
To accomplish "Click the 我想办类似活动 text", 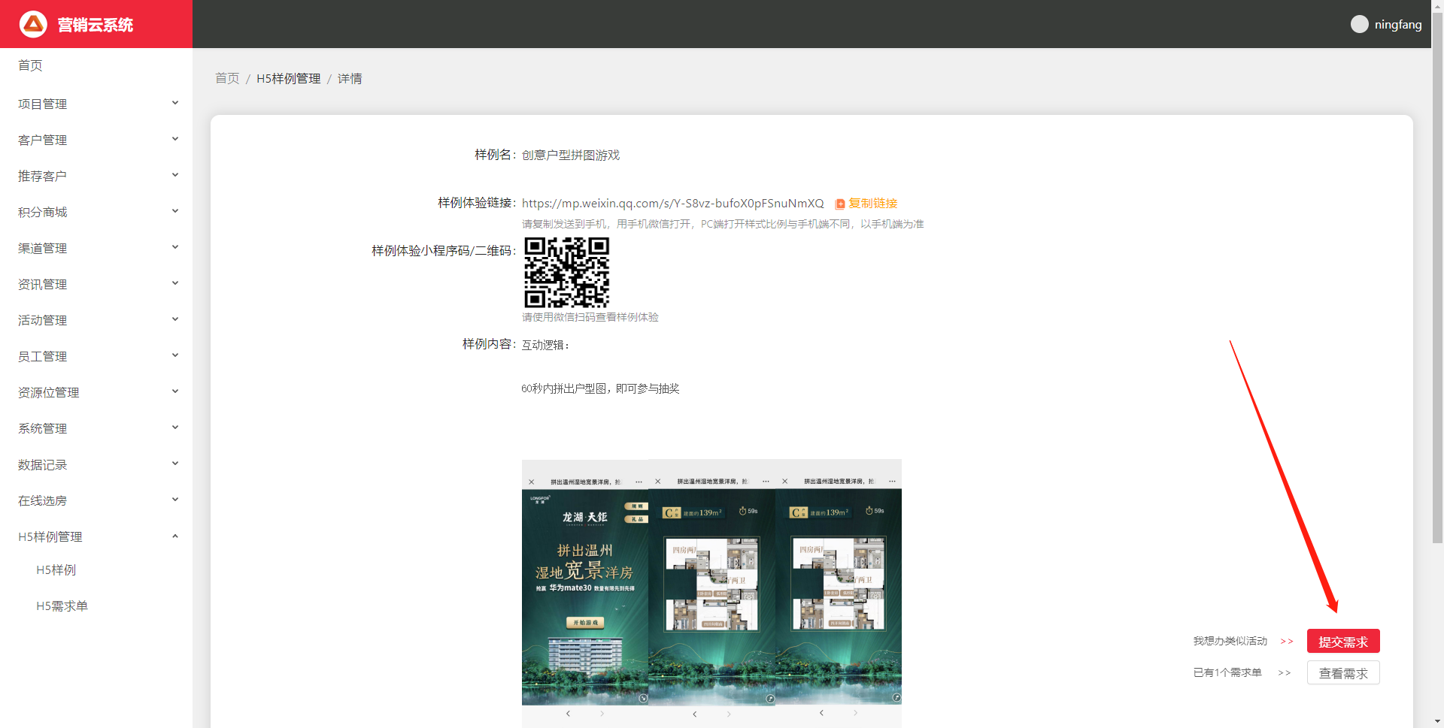I will pos(1230,641).
